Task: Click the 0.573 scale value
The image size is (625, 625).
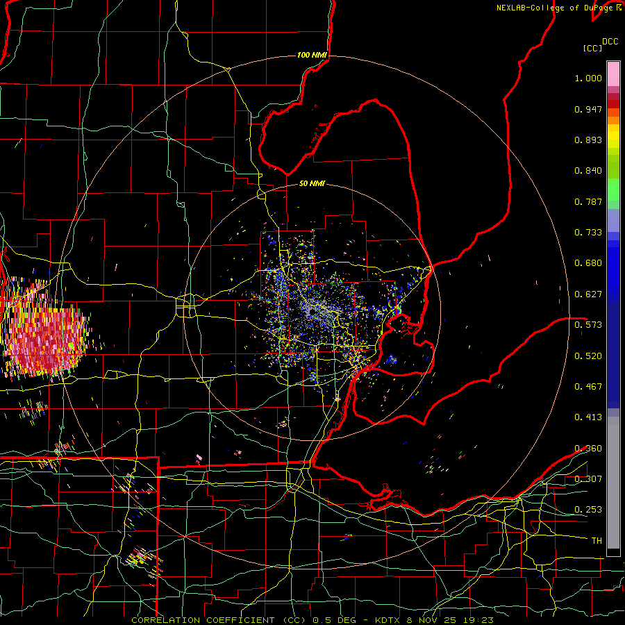Action: coord(588,325)
